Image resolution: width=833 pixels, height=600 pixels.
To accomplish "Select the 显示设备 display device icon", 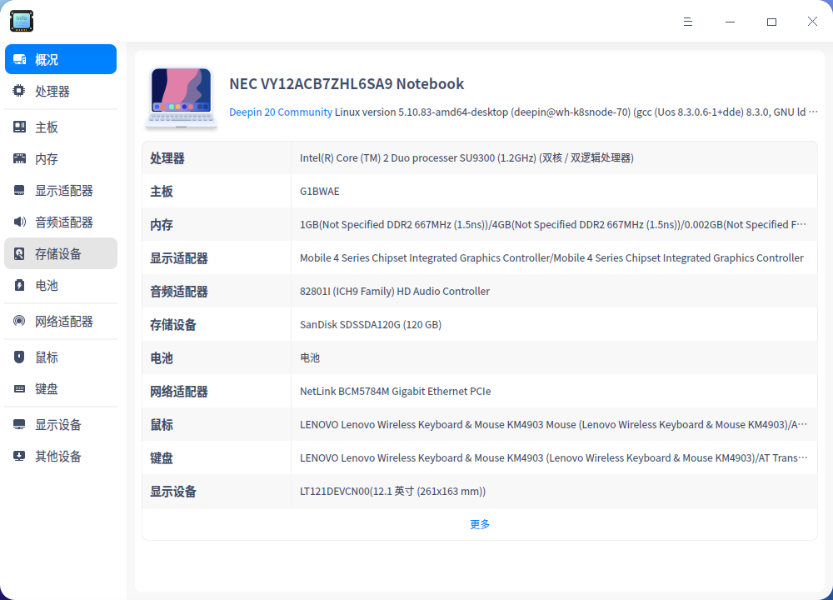I will point(18,424).
